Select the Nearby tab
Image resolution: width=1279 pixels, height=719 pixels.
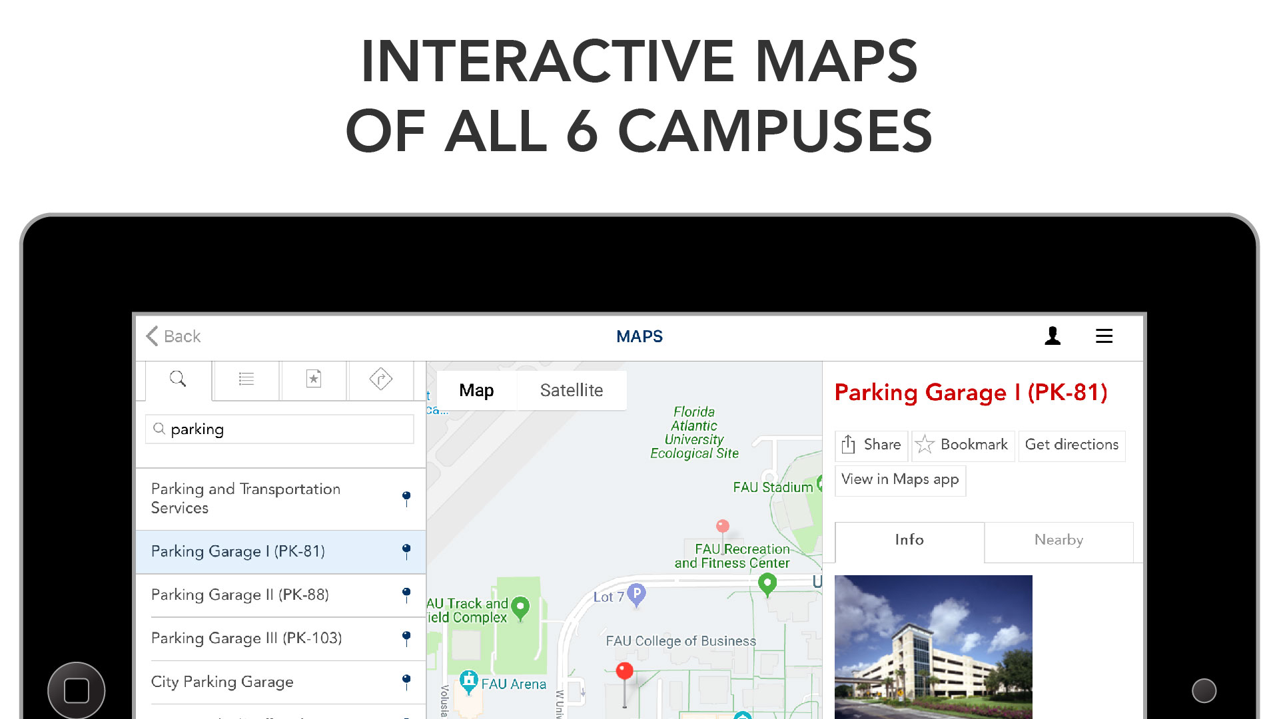(1059, 541)
